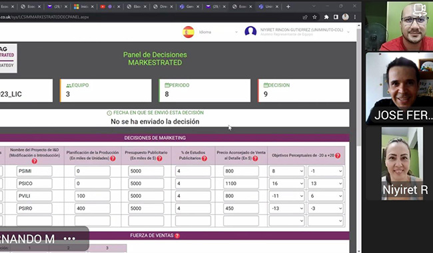Open the three-dot options on speaker overlay
This screenshot has width=433, height=253.
click(69, 238)
